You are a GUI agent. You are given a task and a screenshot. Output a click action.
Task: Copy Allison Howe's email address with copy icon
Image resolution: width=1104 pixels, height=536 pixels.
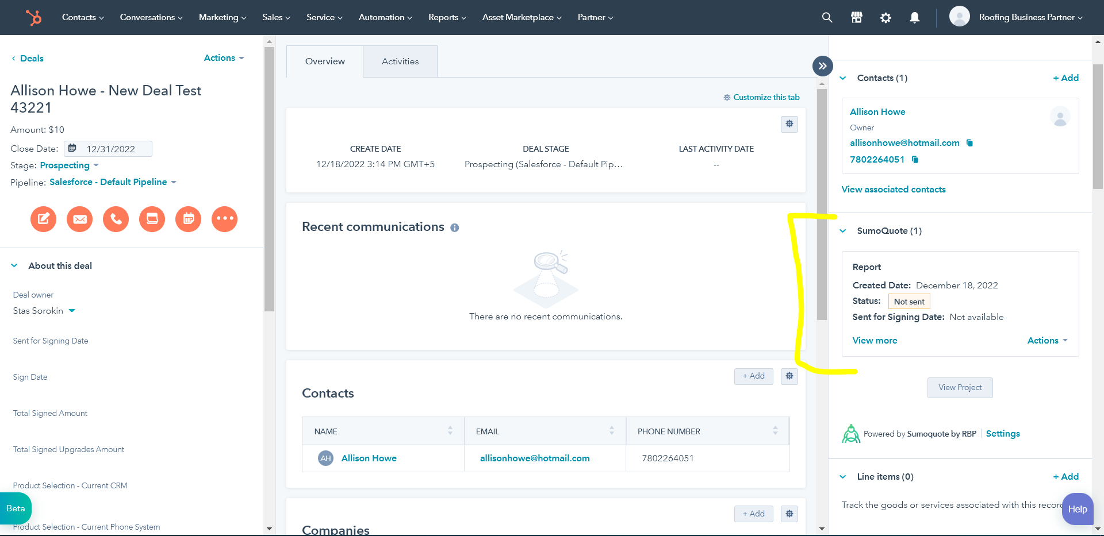pyautogui.click(x=969, y=143)
